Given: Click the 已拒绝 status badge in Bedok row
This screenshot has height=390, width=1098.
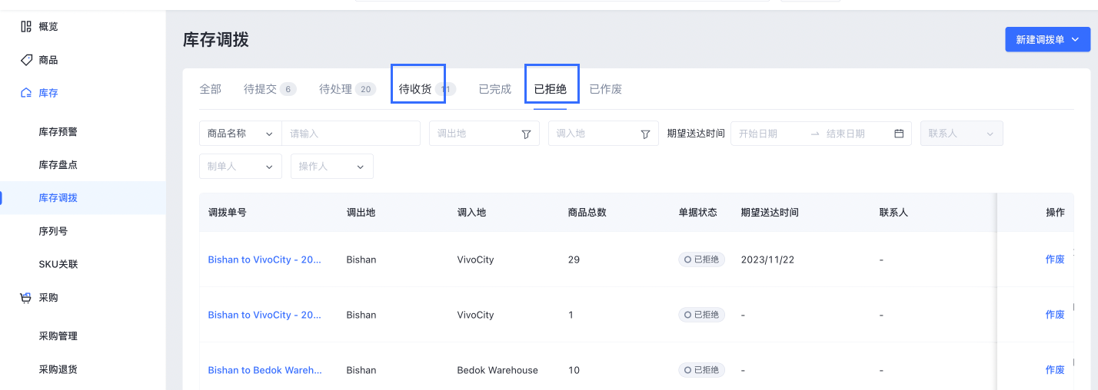Looking at the screenshot, I should coord(701,370).
